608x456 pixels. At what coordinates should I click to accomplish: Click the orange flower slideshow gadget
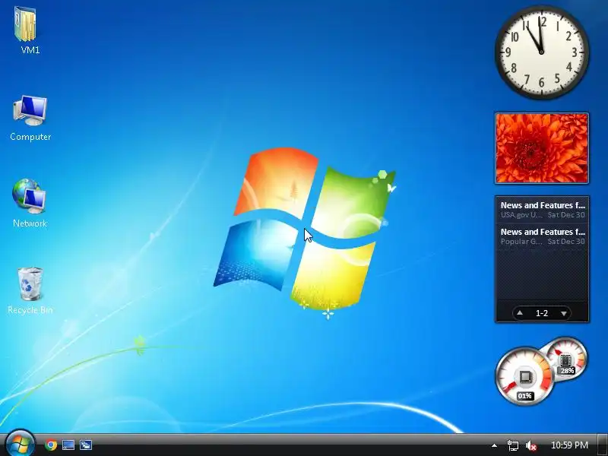542,148
